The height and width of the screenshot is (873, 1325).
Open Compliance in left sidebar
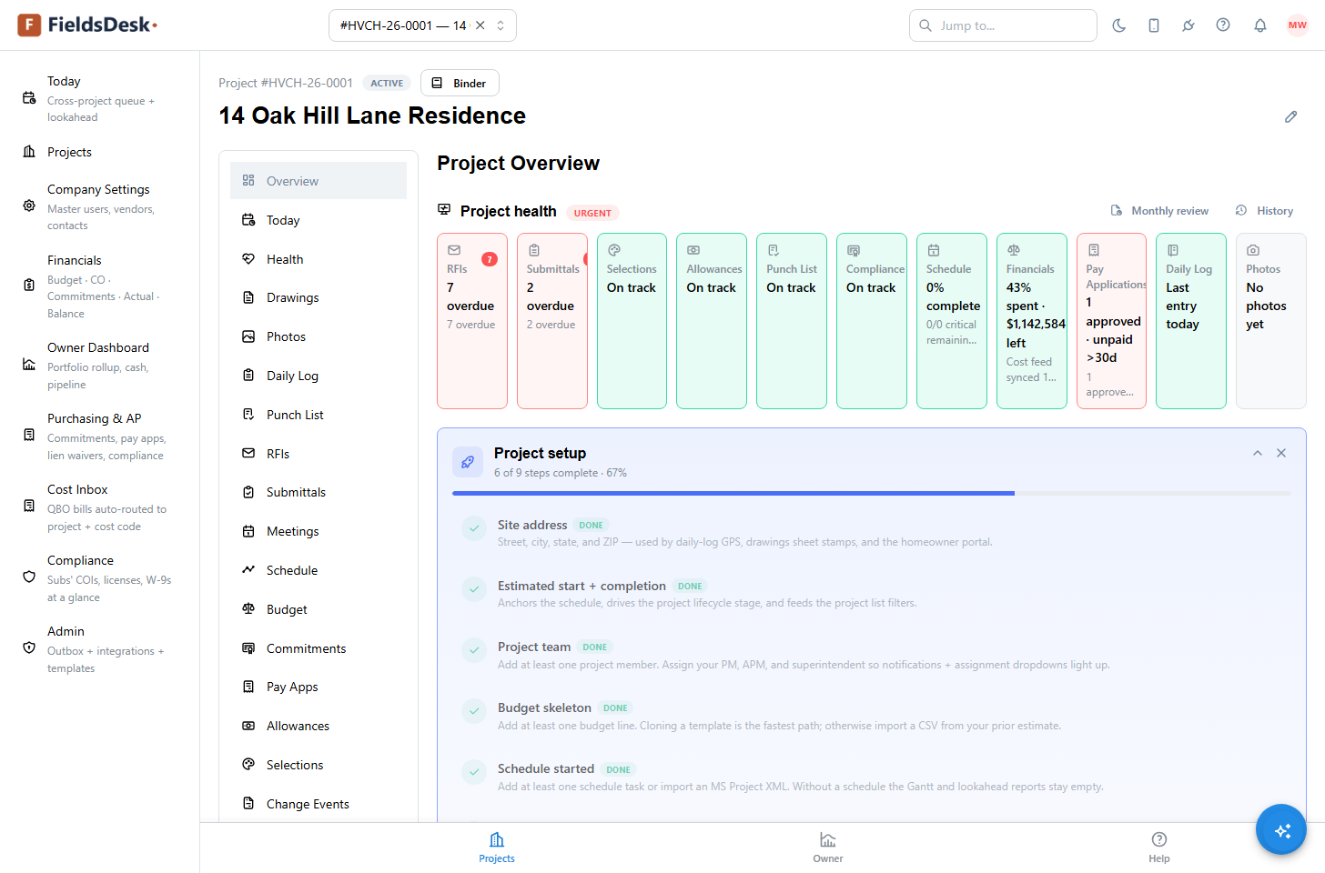[x=99, y=577]
